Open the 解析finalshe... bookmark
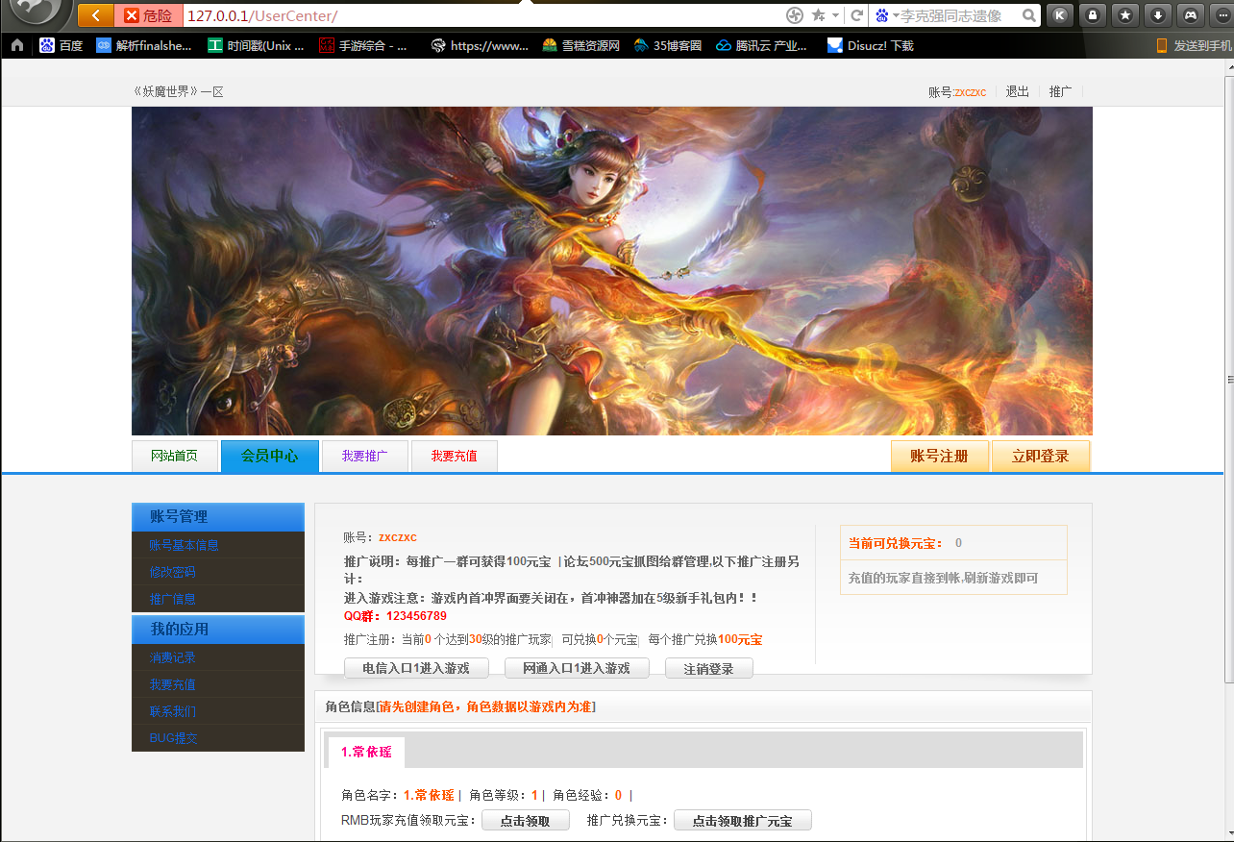The width and height of the screenshot is (1234, 842). tap(144, 45)
